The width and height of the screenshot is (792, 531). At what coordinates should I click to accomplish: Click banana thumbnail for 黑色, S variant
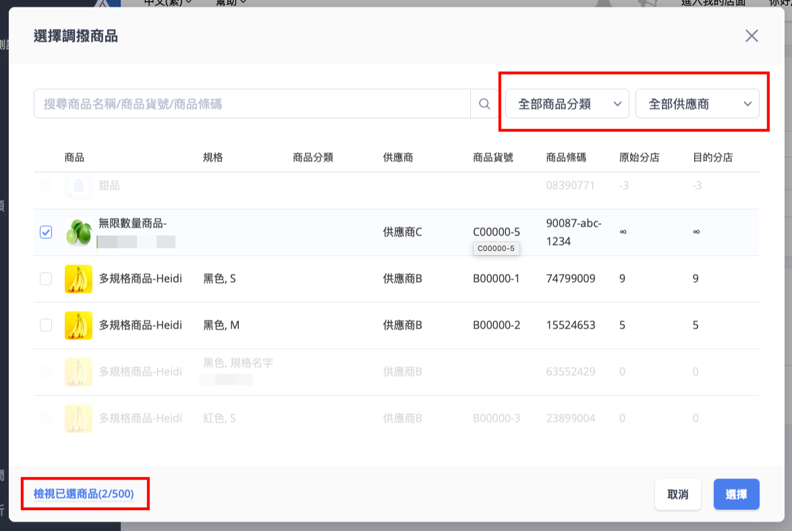click(78, 279)
